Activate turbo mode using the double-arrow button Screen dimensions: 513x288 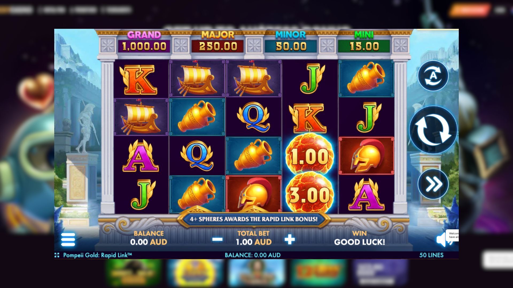[x=433, y=184]
